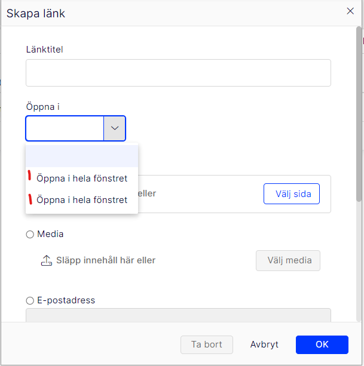The height and width of the screenshot is (366, 364).
Task: Select the Media radio button
Action: click(30, 235)
